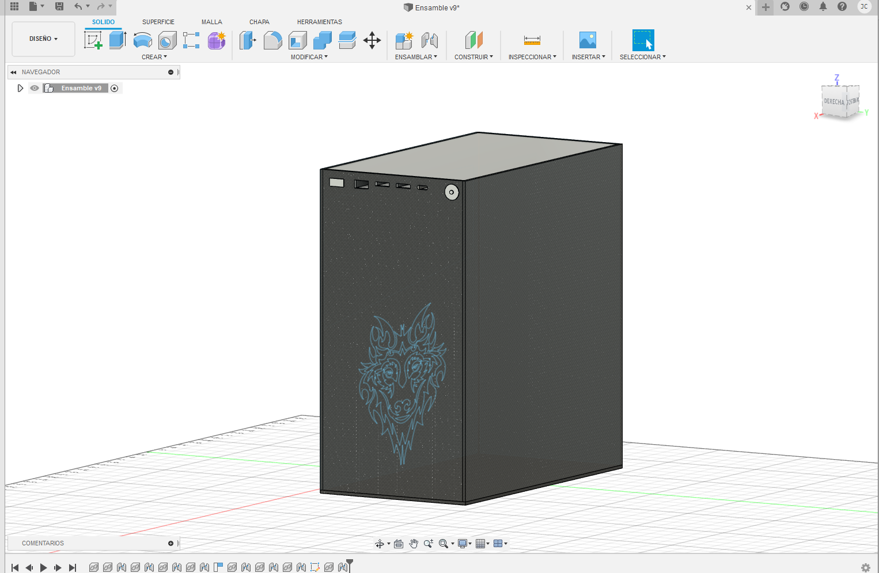Open the CONSTRUIR dropdown
Viewport: 879px width, 573px height.
pyautogui.click(x=473, y=57)
